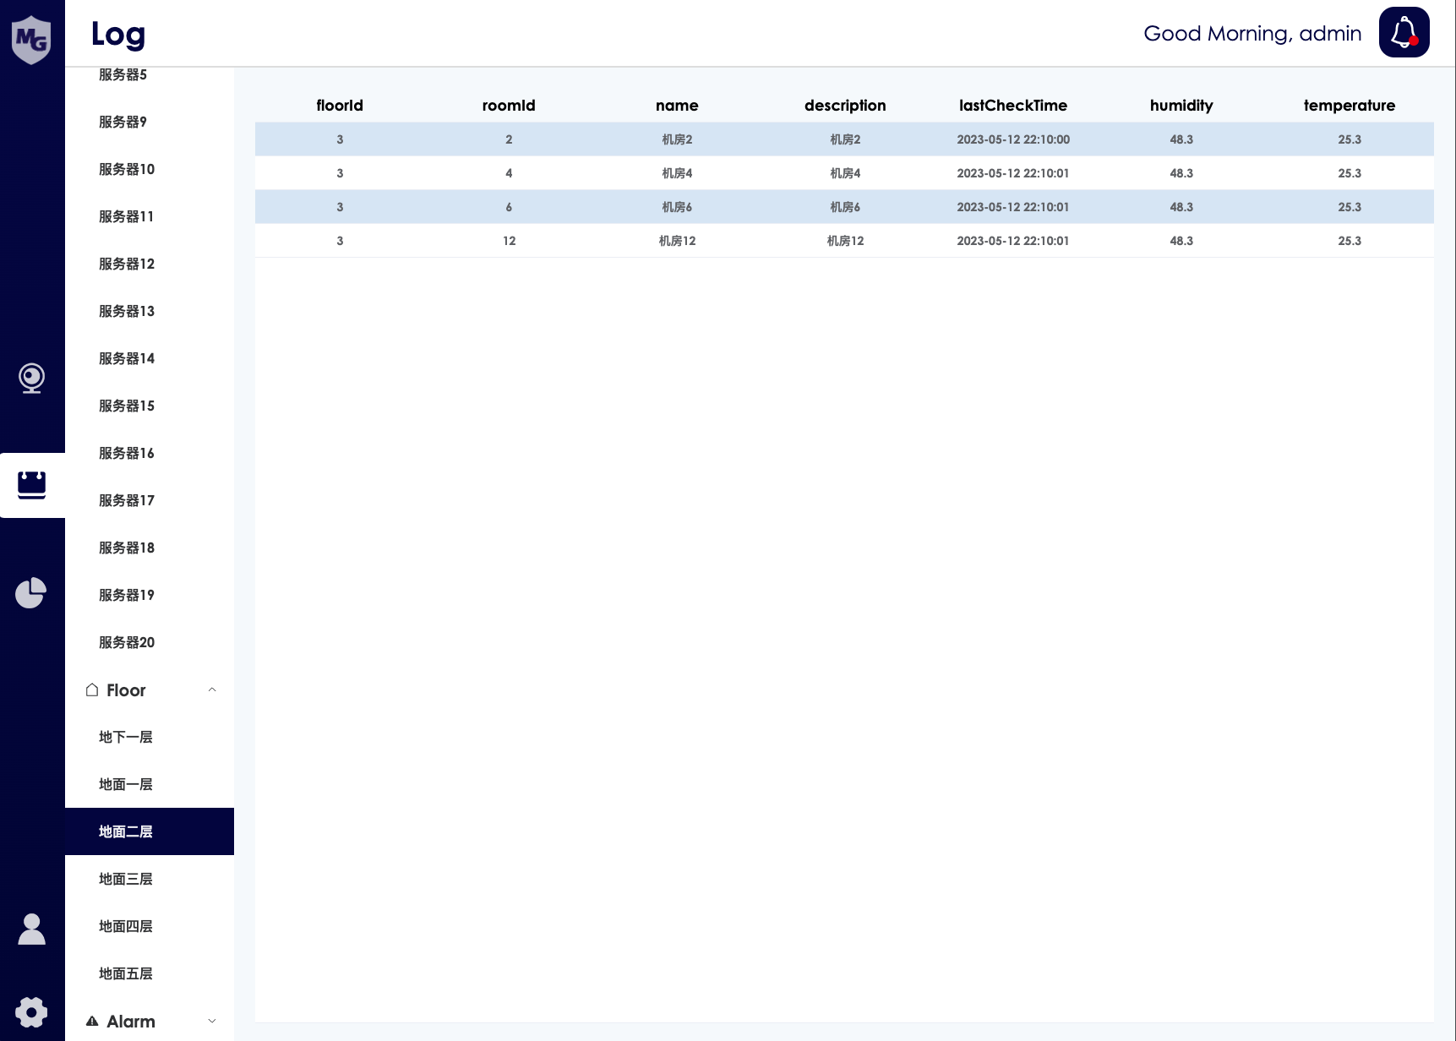
Task: Click the lastCheckTime column header
Action: [1012, 106]
